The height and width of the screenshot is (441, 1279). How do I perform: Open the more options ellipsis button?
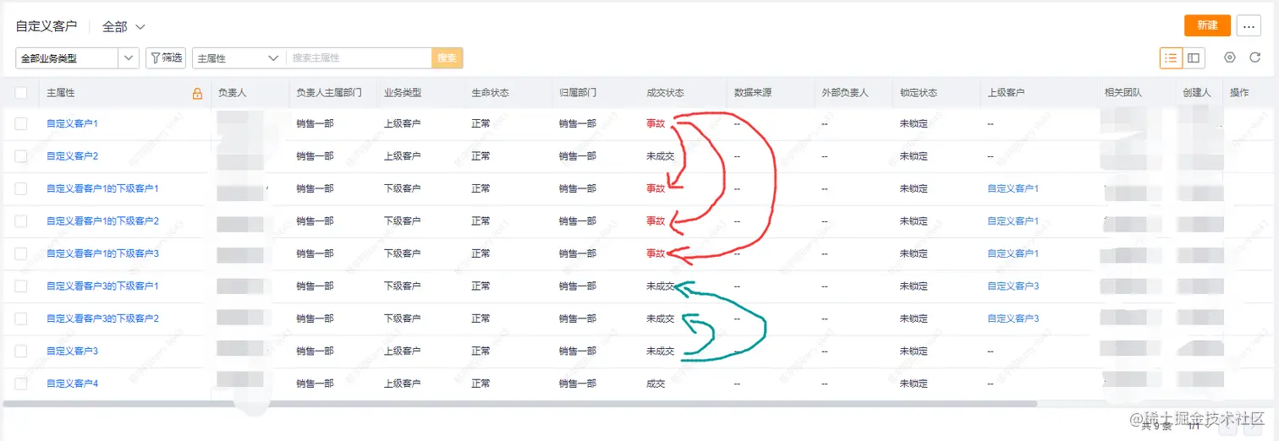point(1249,25)
